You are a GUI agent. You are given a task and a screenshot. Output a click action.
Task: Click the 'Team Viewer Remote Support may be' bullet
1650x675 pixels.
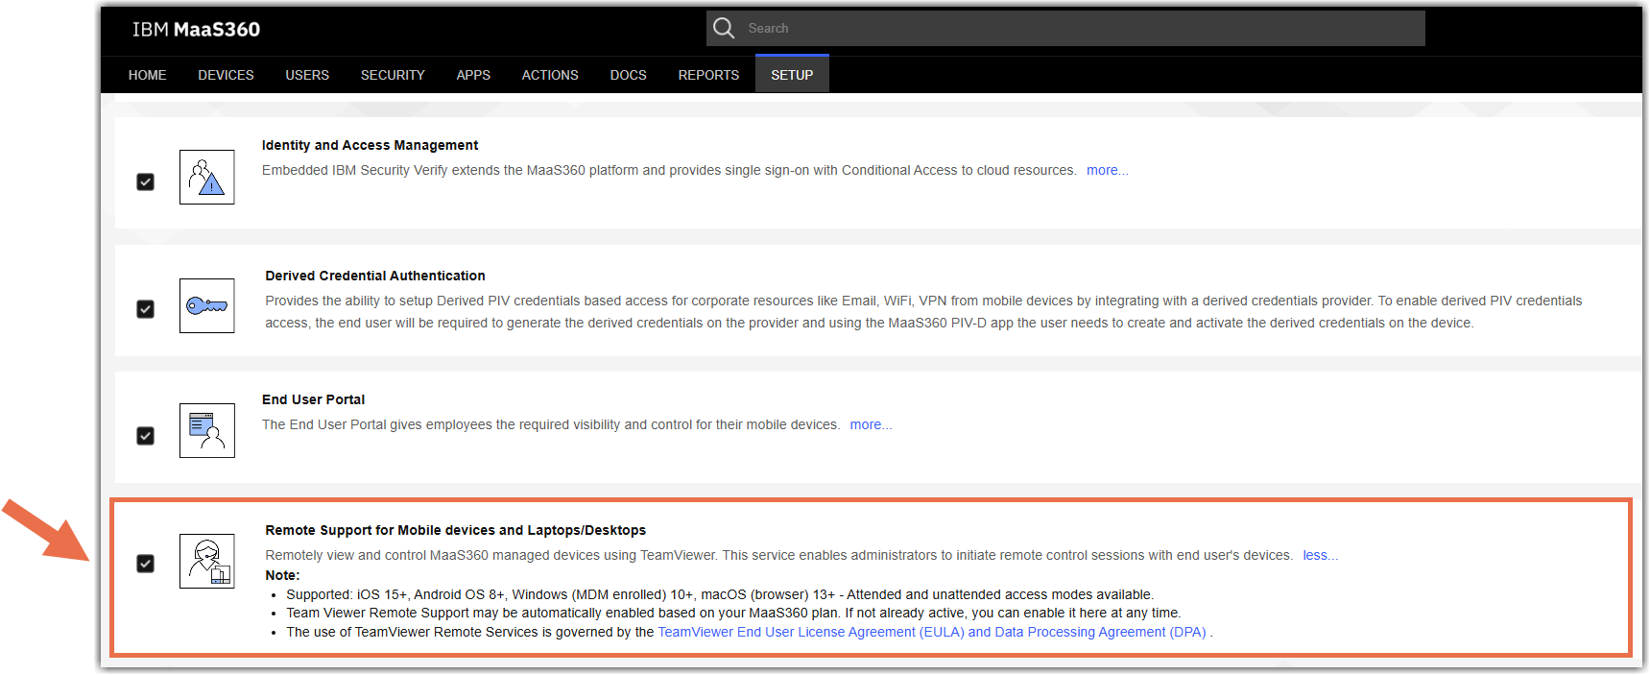pos(733,613)
